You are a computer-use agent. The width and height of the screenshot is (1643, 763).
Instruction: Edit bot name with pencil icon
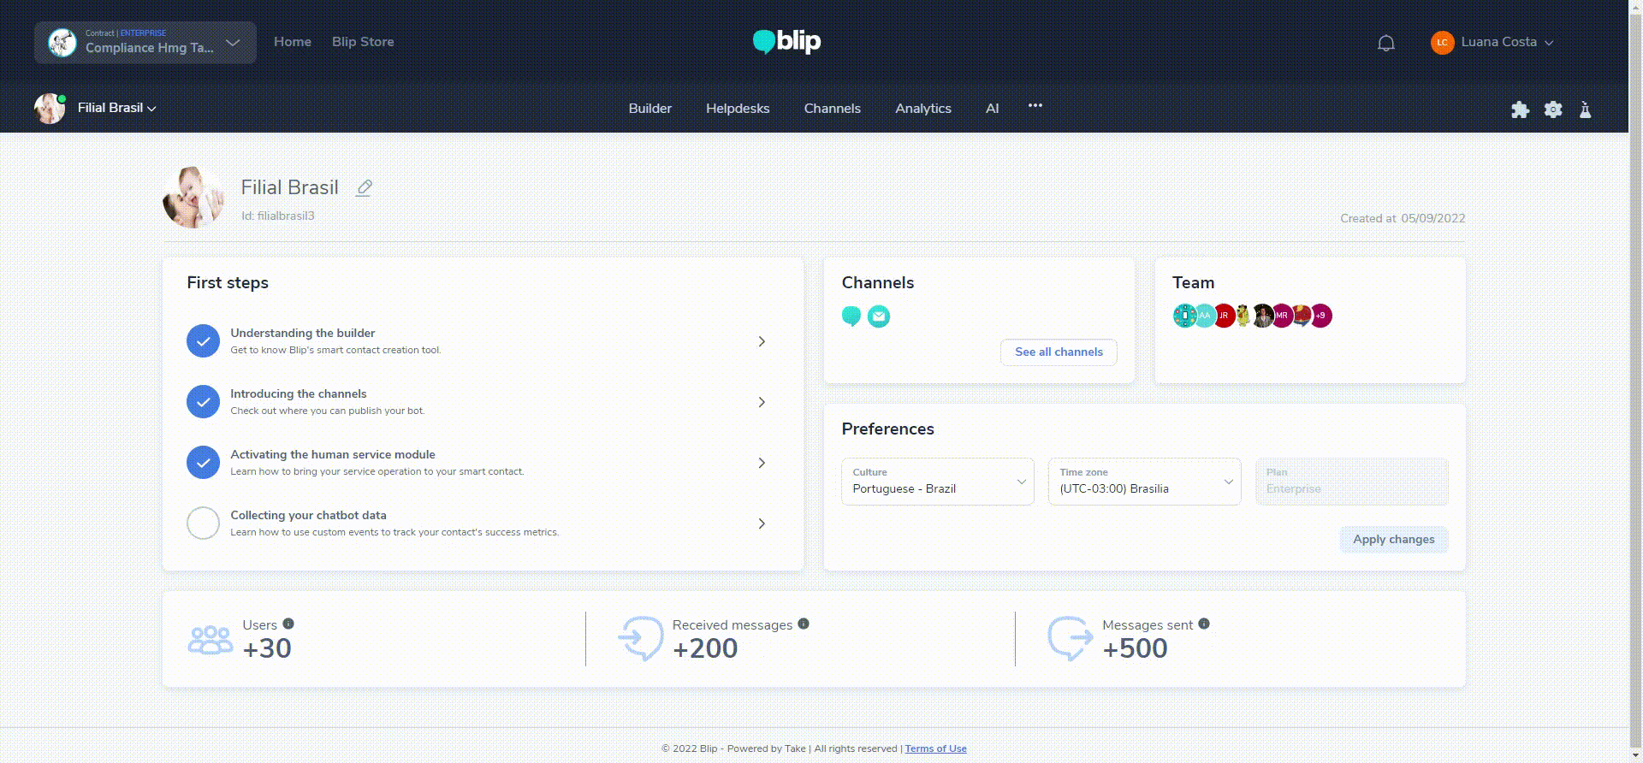pyautogui.click(x=364, y=187)
